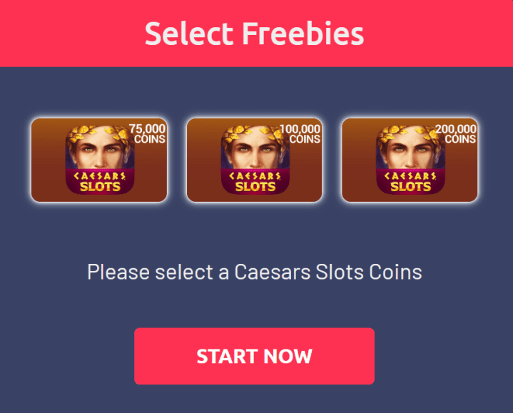Click Caesar's face on the 100,000 card

coord(255,152)
